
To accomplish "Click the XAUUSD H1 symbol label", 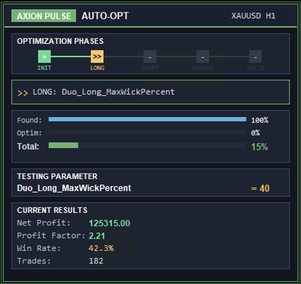I will pyautogui.click(x=254, y=16).
